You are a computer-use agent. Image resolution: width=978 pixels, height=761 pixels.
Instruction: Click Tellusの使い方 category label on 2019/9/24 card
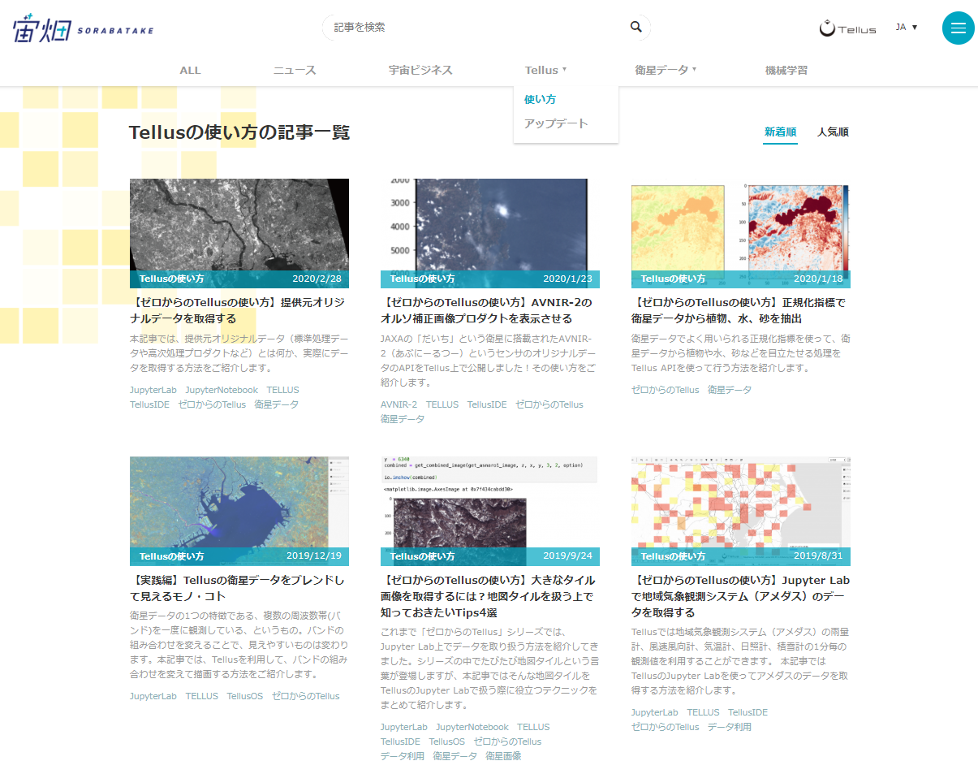[422, 556]
